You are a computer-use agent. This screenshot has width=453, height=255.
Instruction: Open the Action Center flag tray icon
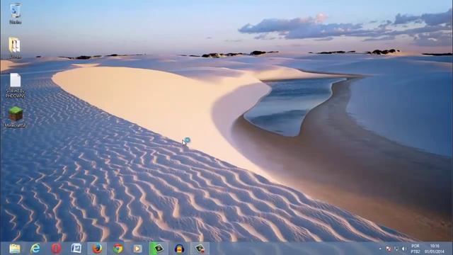pyautogui.click(x=389, y=249)
